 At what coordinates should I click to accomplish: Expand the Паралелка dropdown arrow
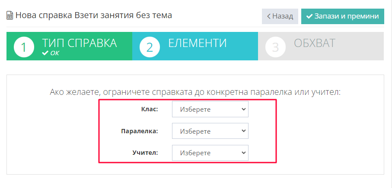point(244,131)
